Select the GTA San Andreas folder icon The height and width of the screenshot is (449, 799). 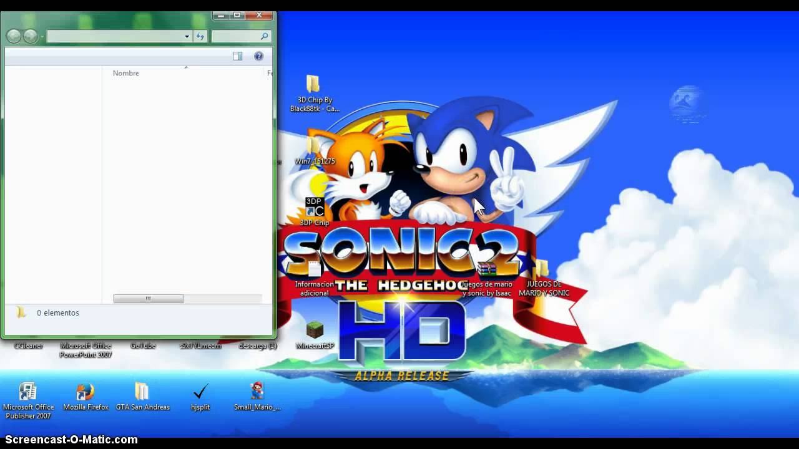pyautogui.click(x=142, y=392)
